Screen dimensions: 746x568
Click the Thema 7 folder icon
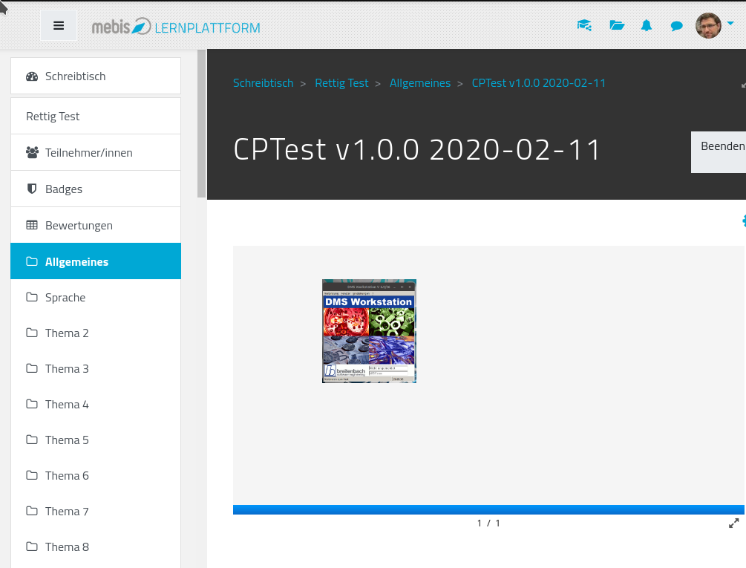pyautogui.click(x=32, y=512)
